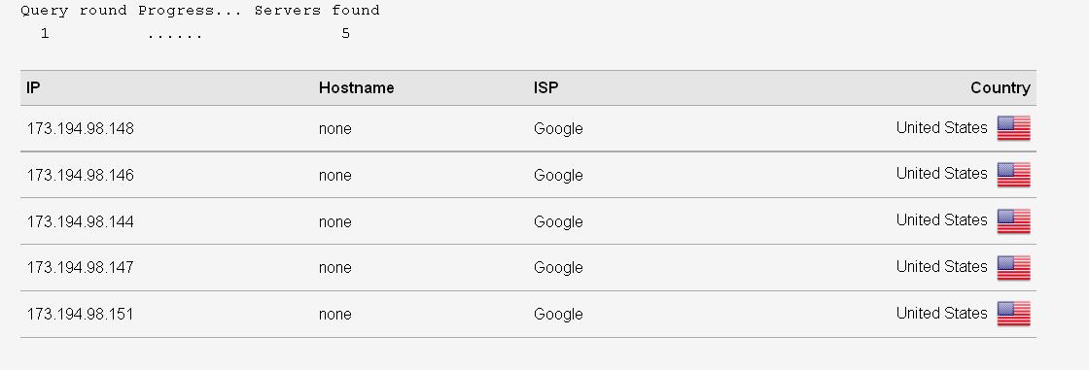1089x370 pixels.
Task: Click the US flag icon for 173.194.98.146
Action: pyautogui.click(x=1013, y=175)
